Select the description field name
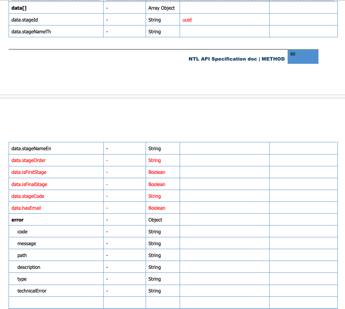345x309 pixels. pyautogui.click(x=29, y=267)
